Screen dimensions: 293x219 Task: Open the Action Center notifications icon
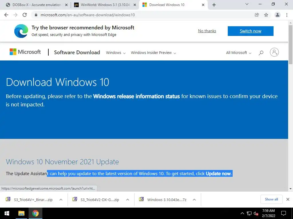tap(284, 213)
